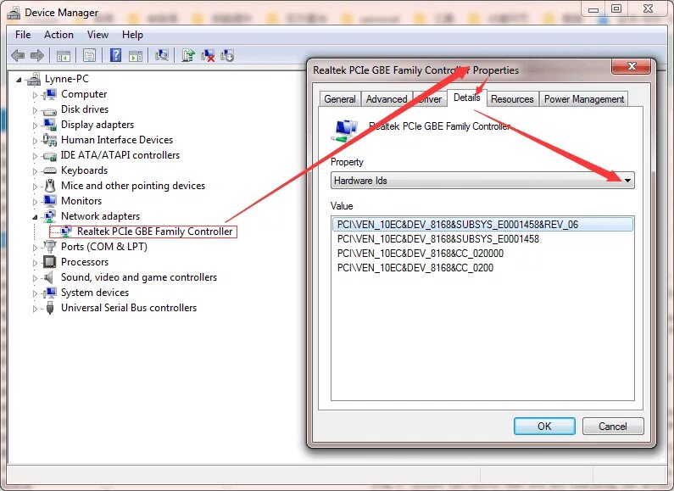Open the File menu

click(23, 35)
